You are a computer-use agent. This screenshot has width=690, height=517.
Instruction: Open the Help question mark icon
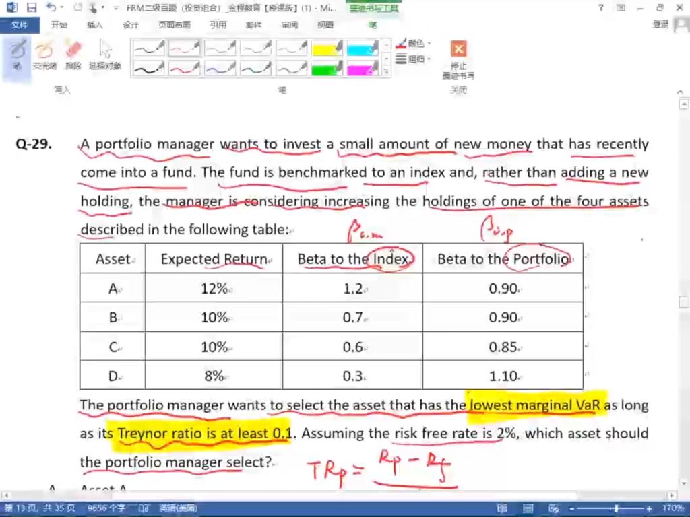click(601, 7)
